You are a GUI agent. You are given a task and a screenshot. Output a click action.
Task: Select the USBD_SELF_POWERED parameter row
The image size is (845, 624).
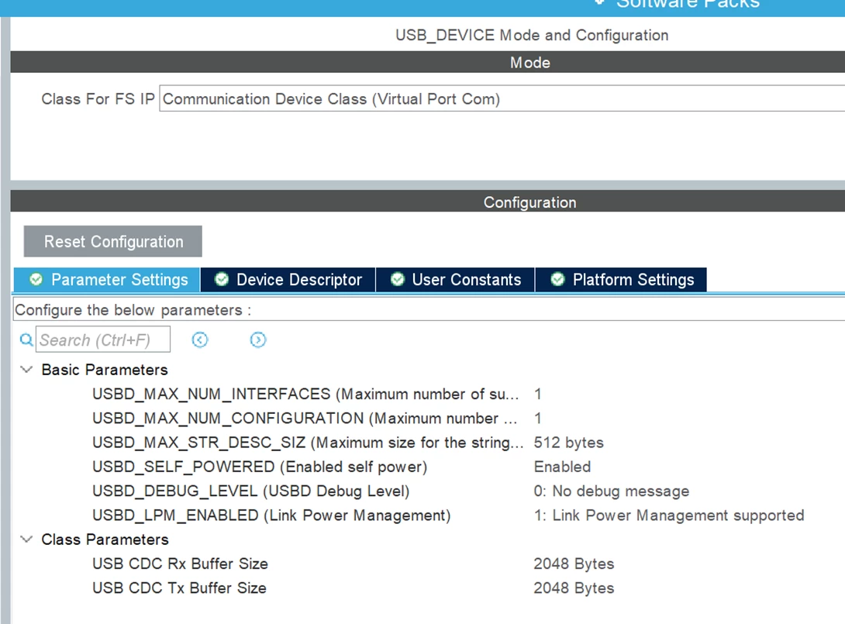pyautogui.click(x=429, y=467)
